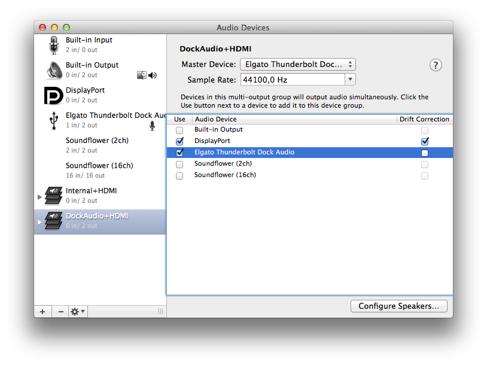Click the sidebar resize grip handle

point(160,312)
